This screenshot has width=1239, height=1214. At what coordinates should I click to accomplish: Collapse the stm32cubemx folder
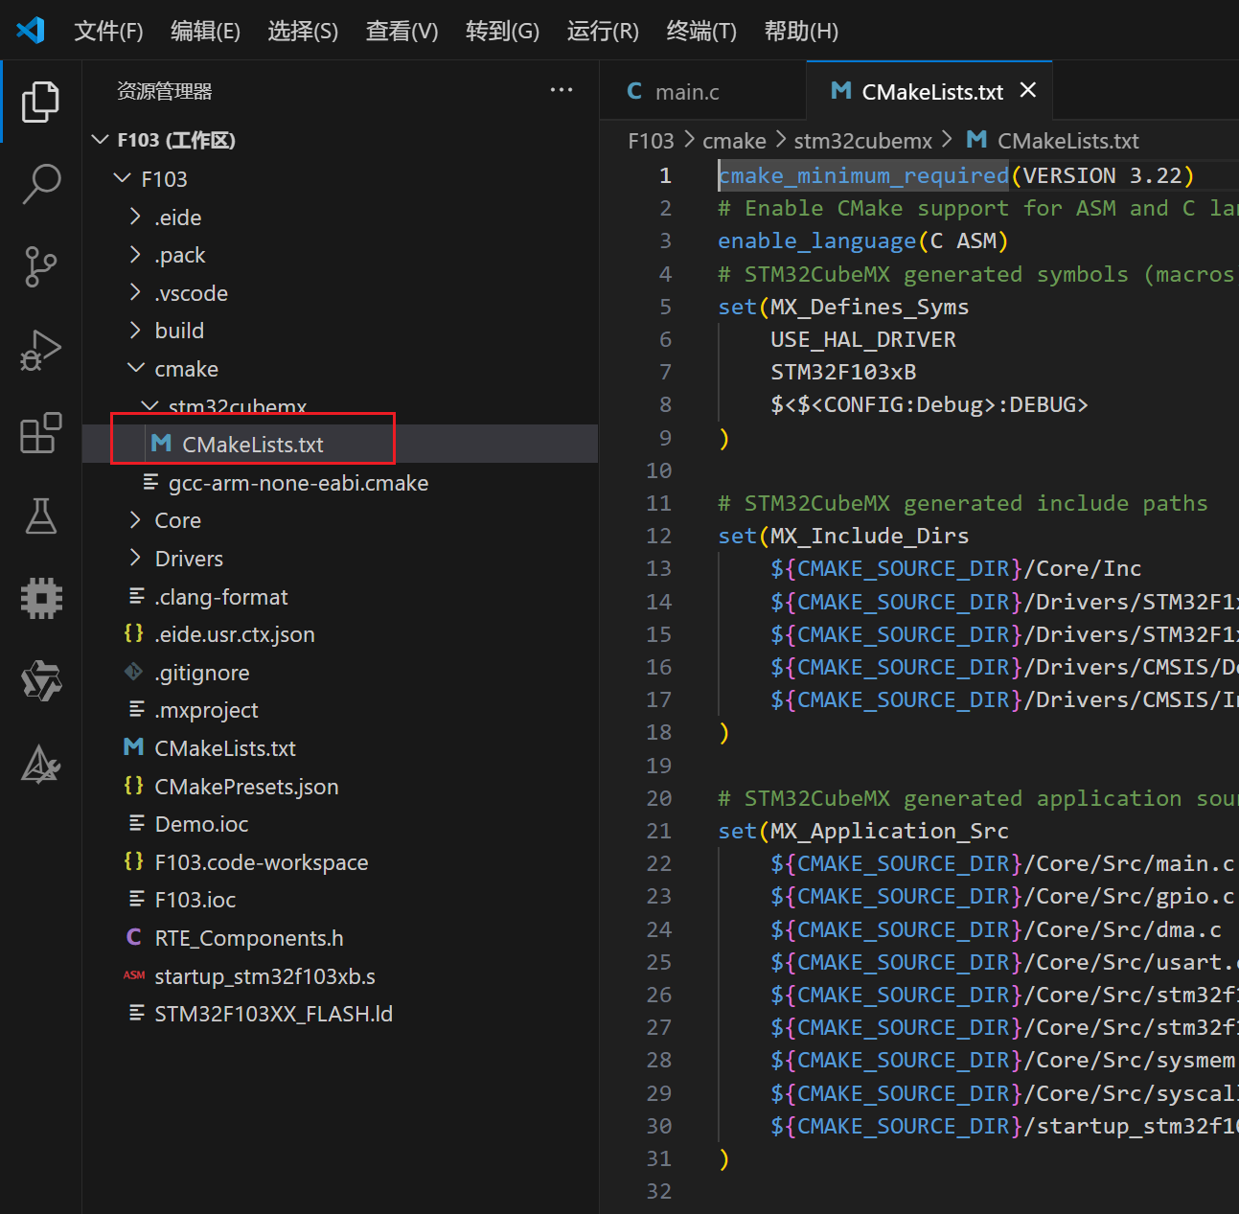pos(149,406)
